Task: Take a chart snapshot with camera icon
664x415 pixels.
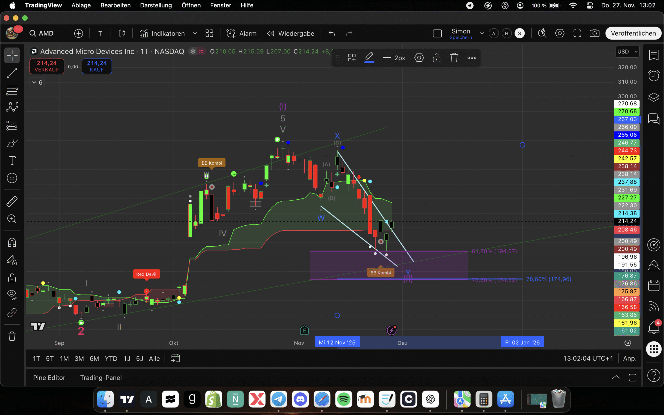Action: 594,33
